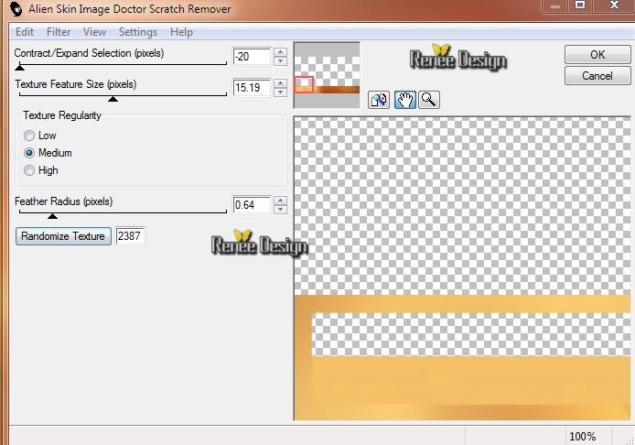Decrease Contract/Expand Selection value

point(280,61)
